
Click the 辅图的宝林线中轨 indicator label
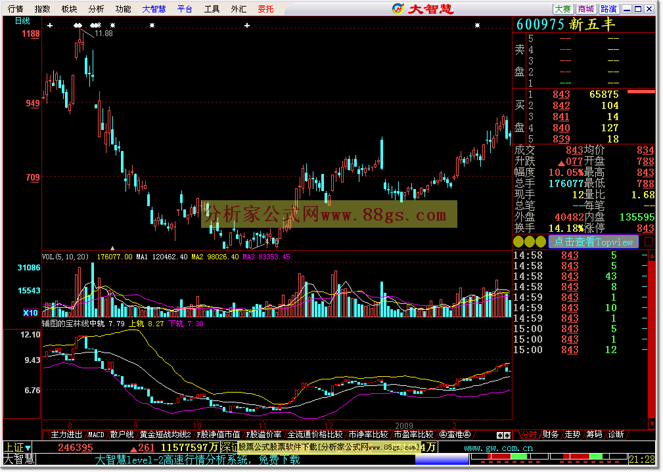coord(73,324)
